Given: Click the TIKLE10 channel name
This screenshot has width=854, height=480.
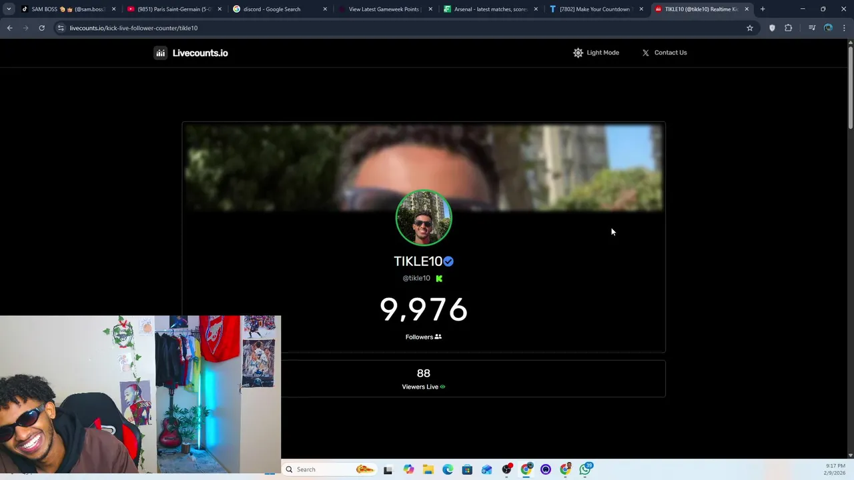Looking at the screenshot, I should 418,261.
